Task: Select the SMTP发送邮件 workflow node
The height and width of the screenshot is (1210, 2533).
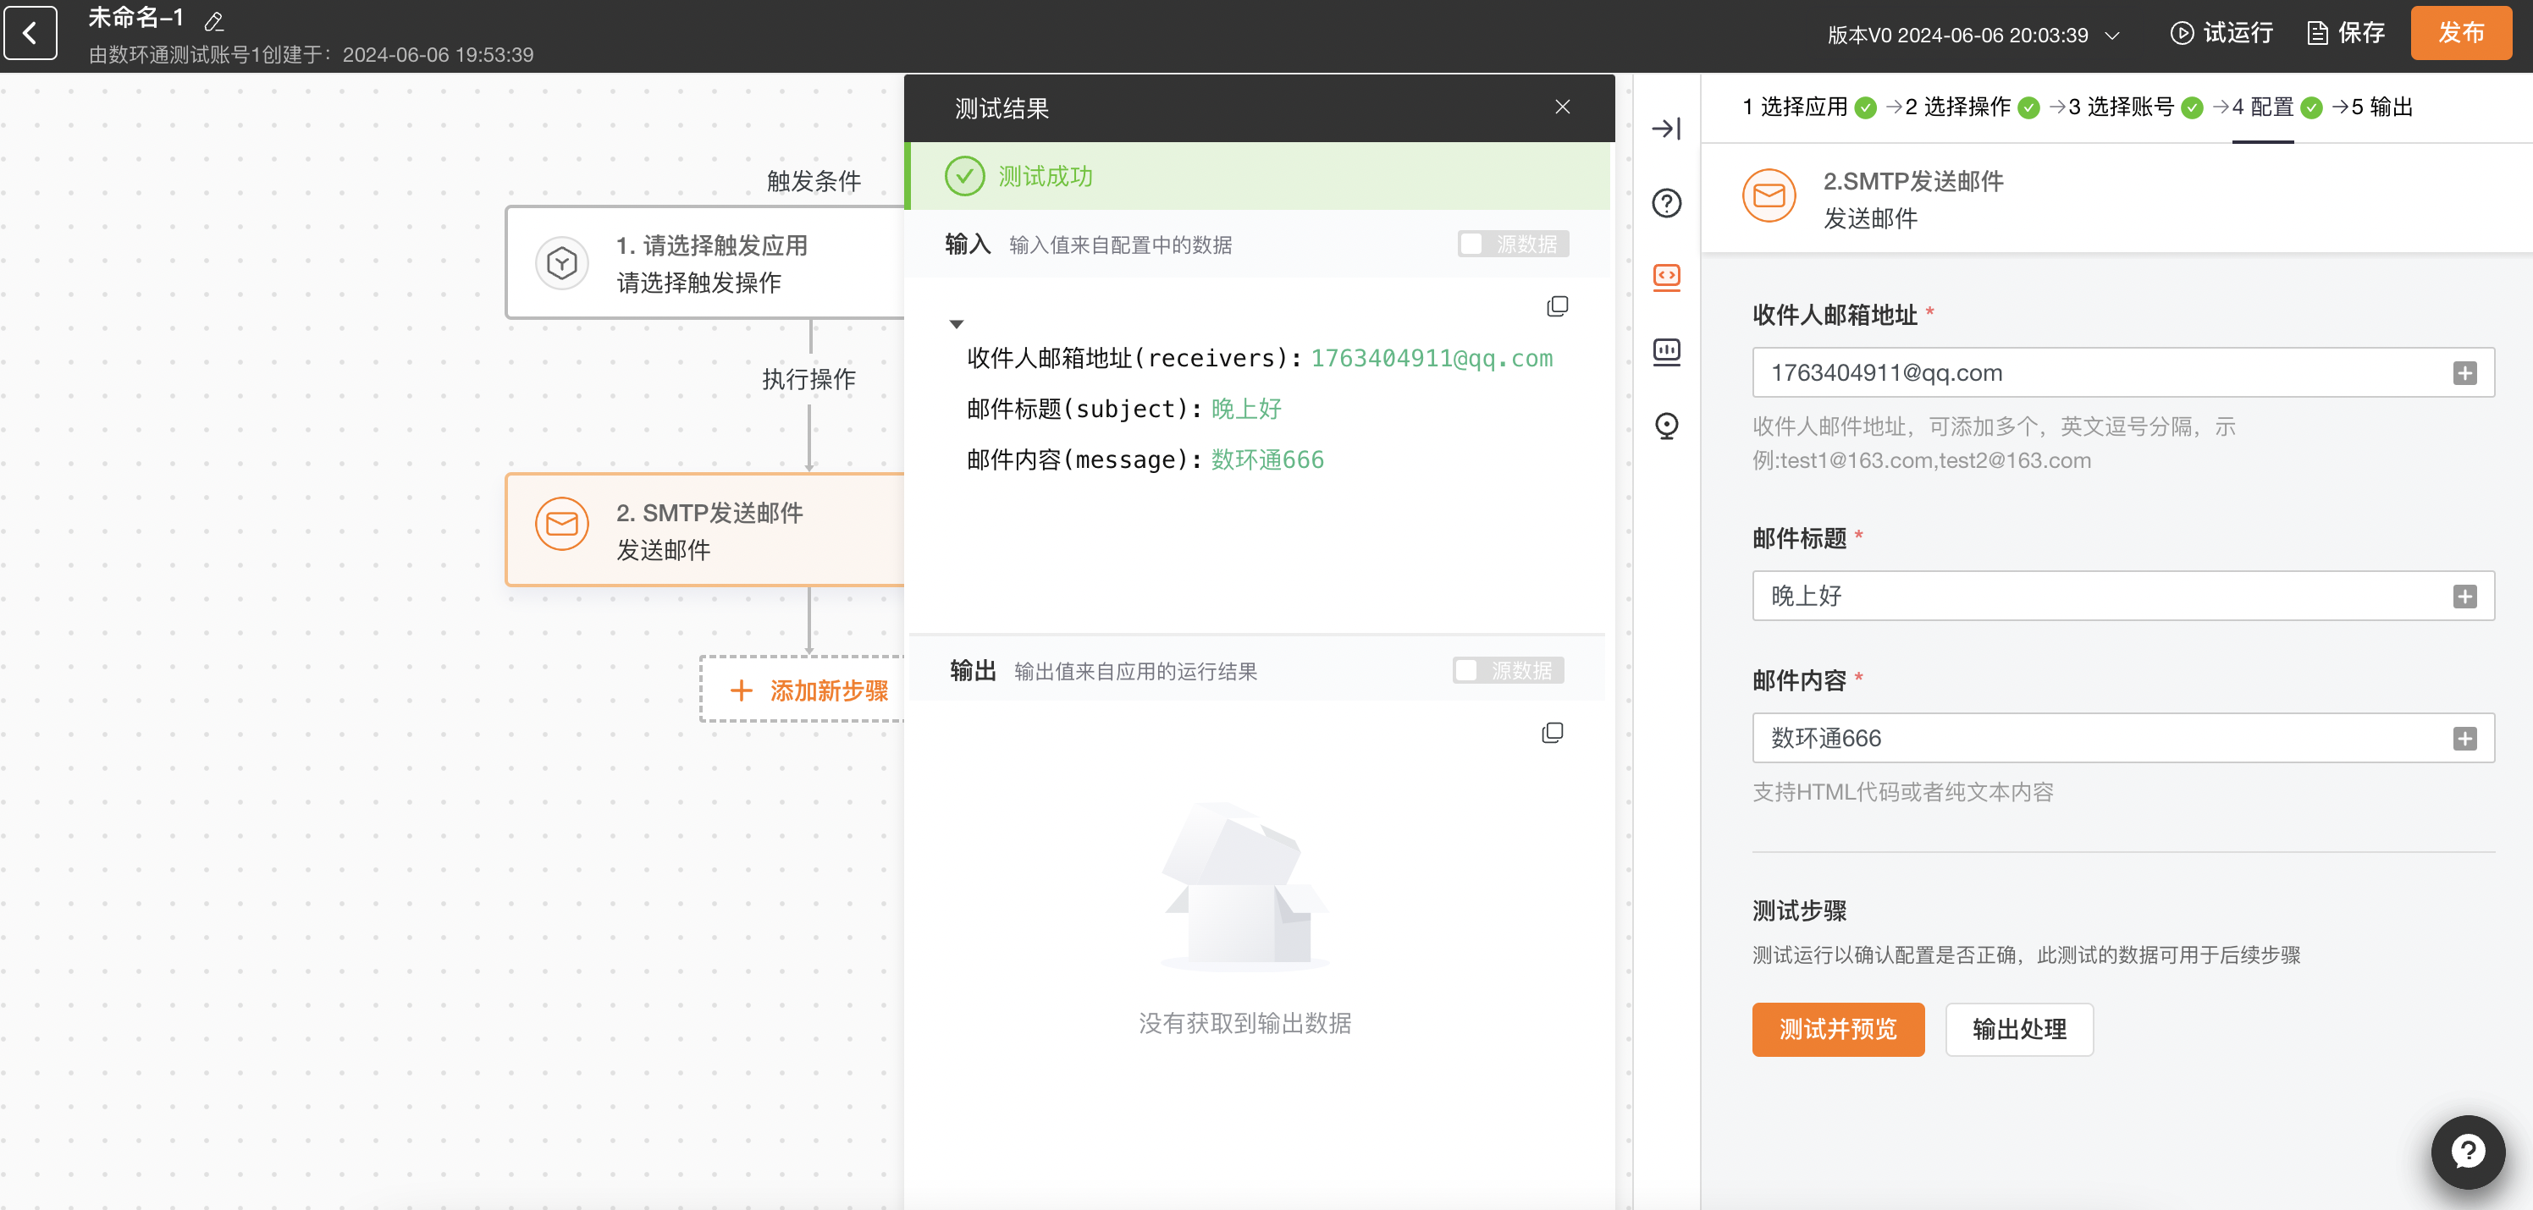Action: [705, 530]
